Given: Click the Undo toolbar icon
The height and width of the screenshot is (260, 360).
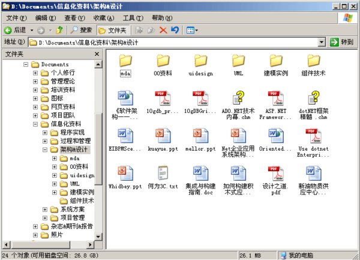Looking at the screenshot, I should [175, 29].
